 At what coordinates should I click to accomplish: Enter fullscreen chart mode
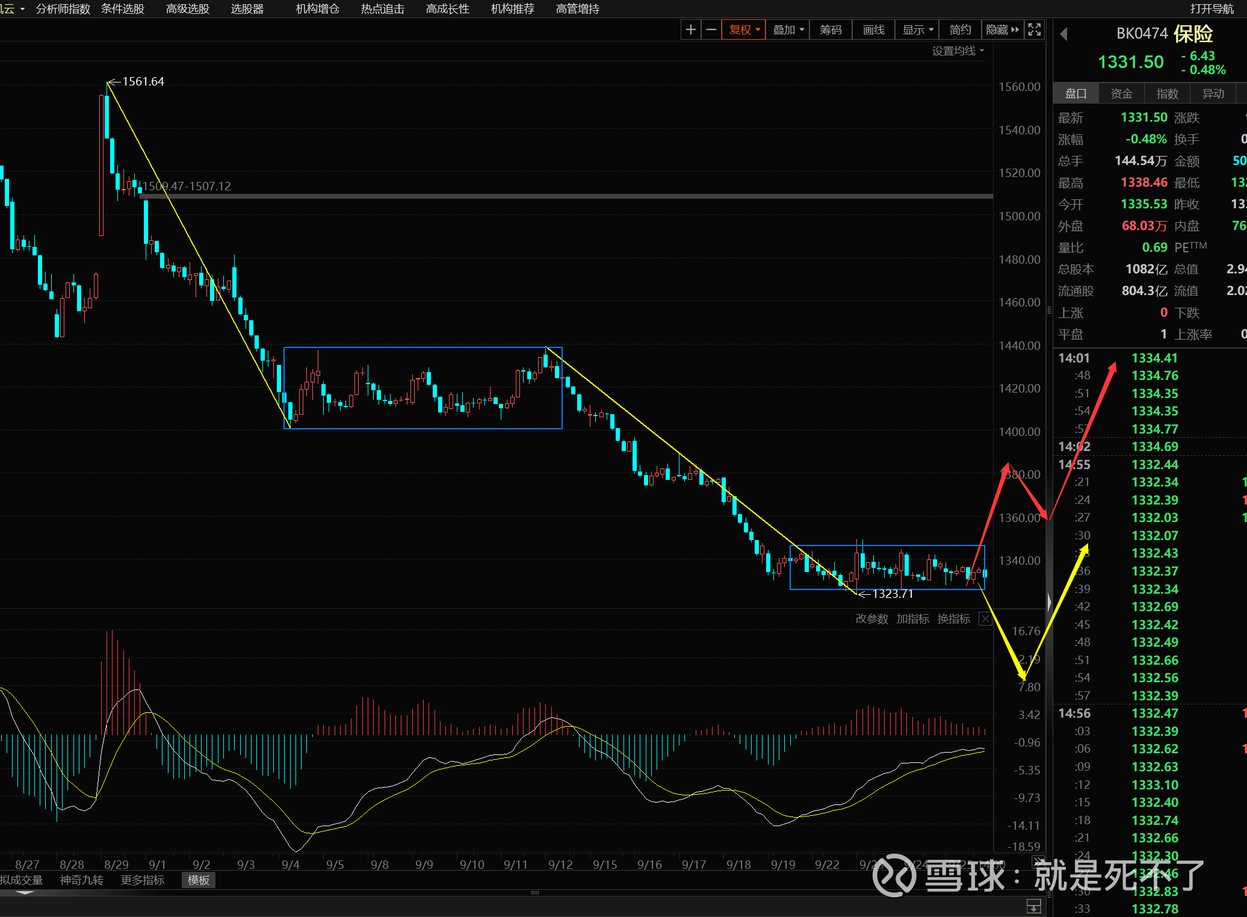pyautogui.click(x=1034, y=30)
